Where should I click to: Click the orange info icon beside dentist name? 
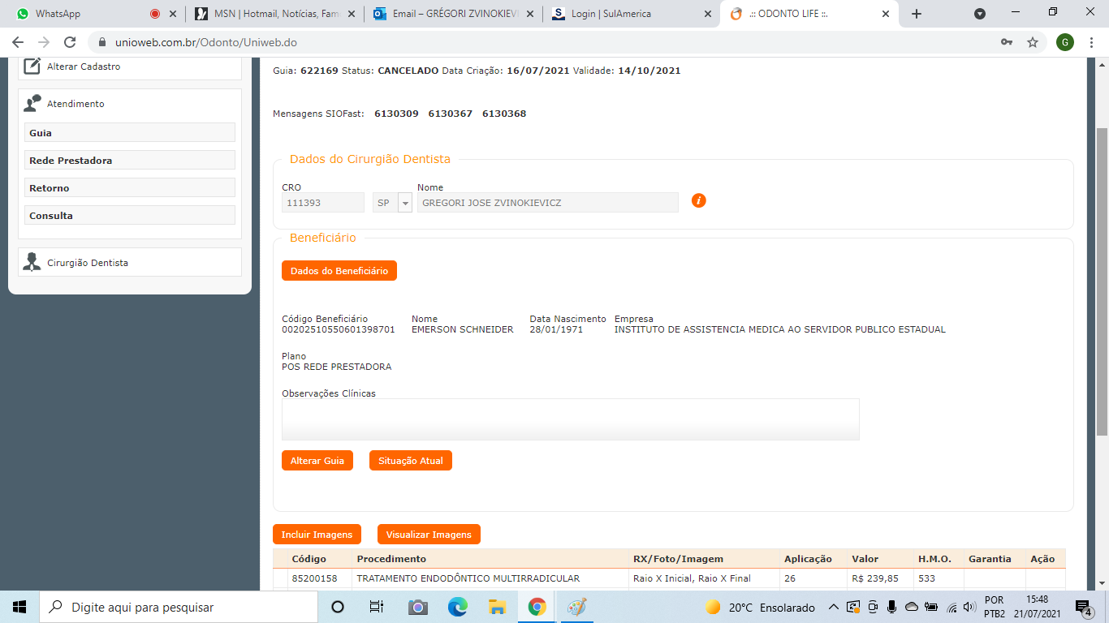click(x=698, y=200)
